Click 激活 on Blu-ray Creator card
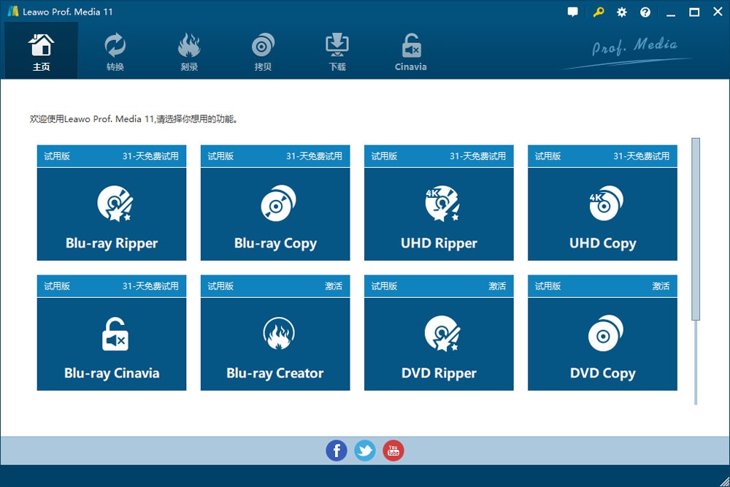The image size is (730, 487). (x=334, y=286)
